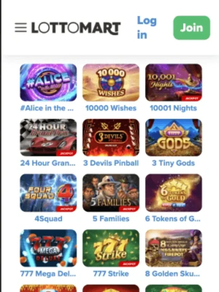Click the 4Squad text label
The height and width of the screenshot is (292, 219).
click(x=48, y=219)
